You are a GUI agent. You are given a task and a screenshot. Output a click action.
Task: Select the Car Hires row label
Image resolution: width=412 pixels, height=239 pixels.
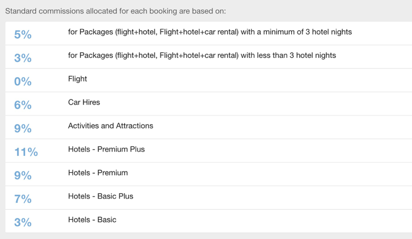coord(84,102)
